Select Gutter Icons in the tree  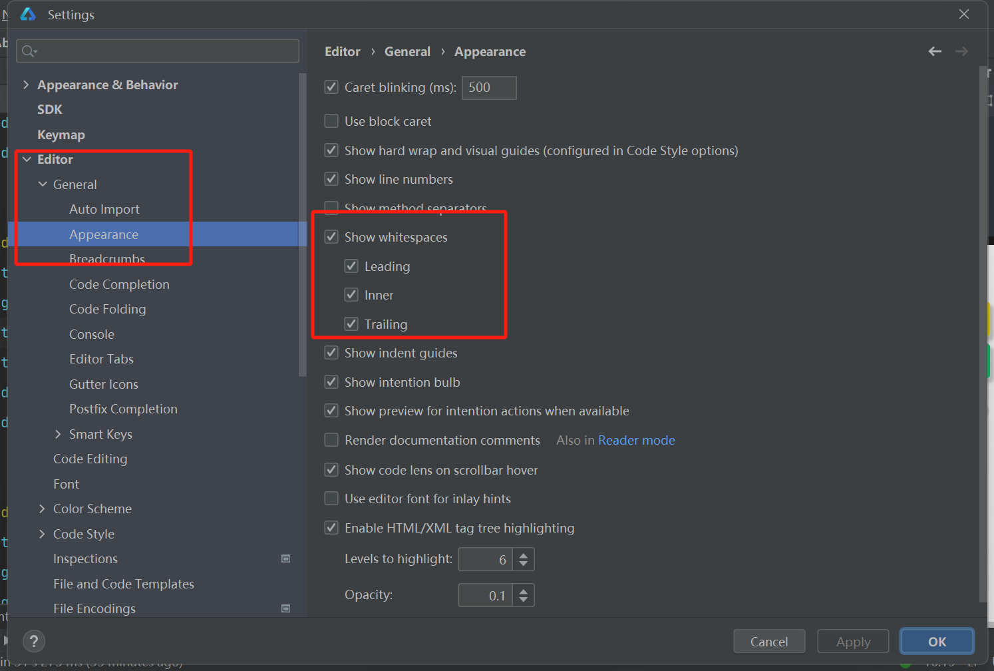104,384
